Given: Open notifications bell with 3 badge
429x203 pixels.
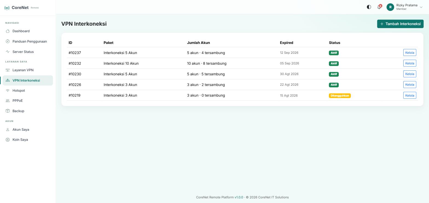Looking at the screenshot, I should [x=379, y=7].
